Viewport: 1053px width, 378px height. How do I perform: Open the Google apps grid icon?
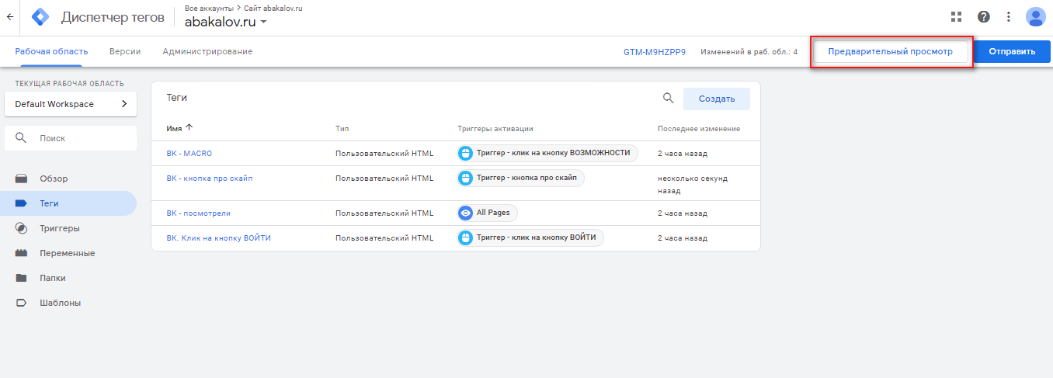[x=956, y=16]
